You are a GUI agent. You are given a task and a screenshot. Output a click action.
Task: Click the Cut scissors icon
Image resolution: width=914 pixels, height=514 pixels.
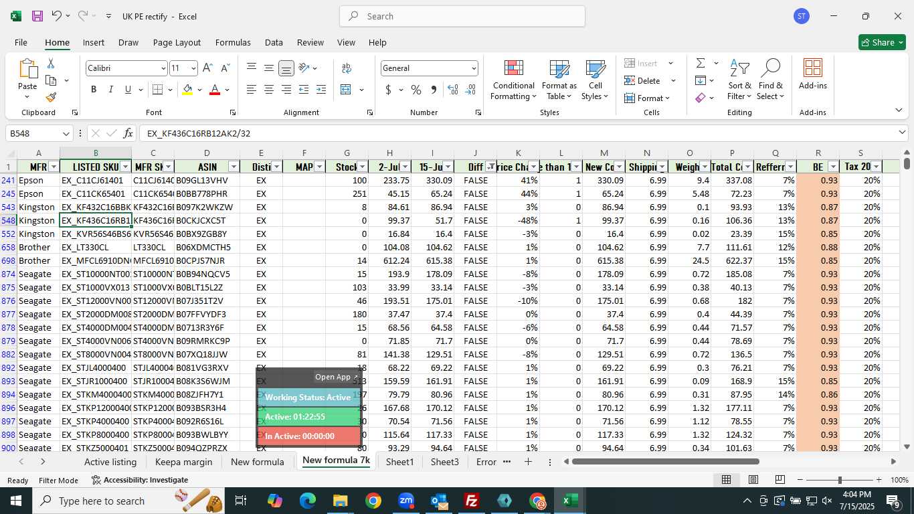point(51,64)
